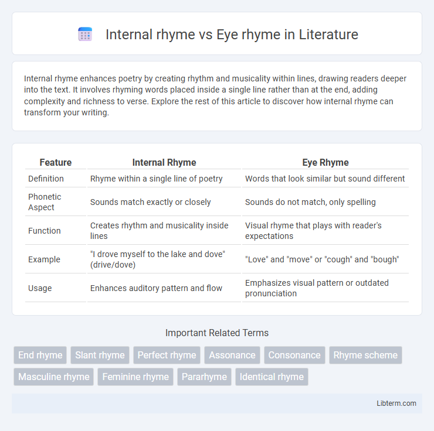Click the 'Usage' row label

(40, 288)
